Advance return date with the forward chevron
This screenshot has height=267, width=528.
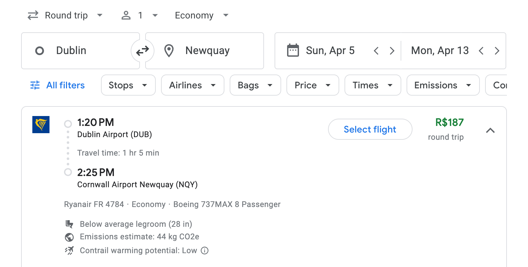point(497,50)
